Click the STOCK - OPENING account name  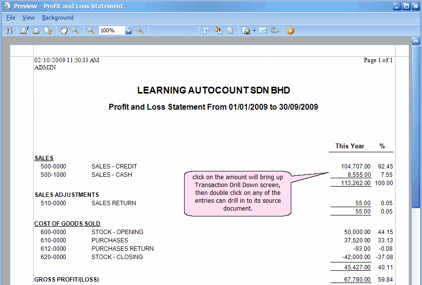(117, 232)
